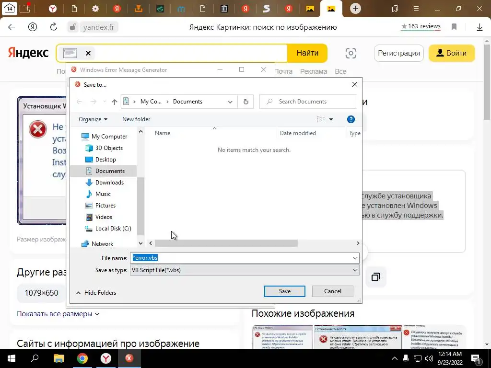The height and width of the screenshot is (368, 491).
Task: Click Save button in Save to dialog
Action: click(x=284, y=291)
